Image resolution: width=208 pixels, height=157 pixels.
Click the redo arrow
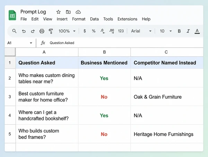(33, 31)
